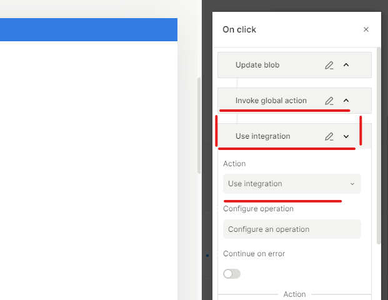Edit the Update blob action
Image resolution: width=388 pixels, height=300 pixels.
(329, 65)
